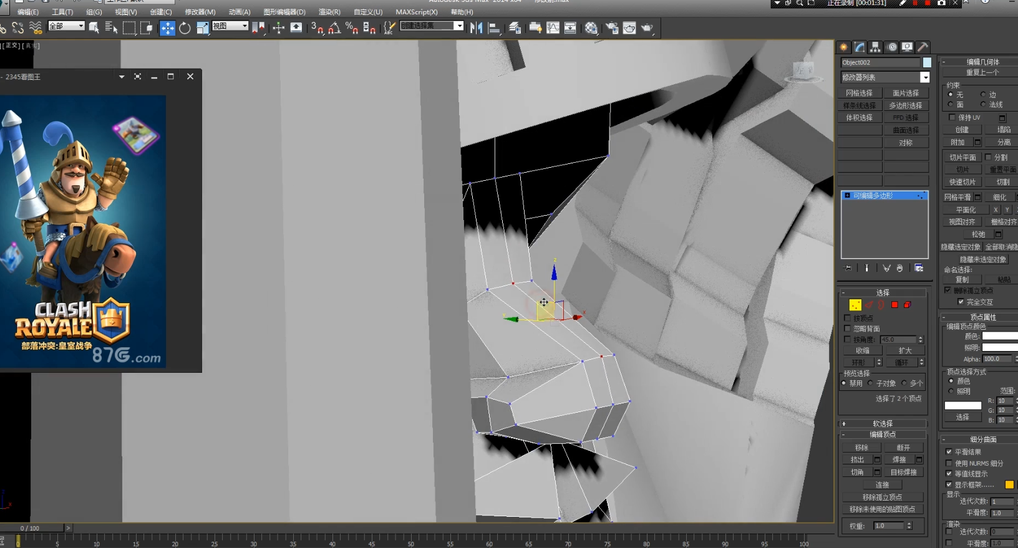The width and height of the screenshot is (1018, 548).
Task: Toggle 平滑结果 checkbox
Action: [949, 452]
